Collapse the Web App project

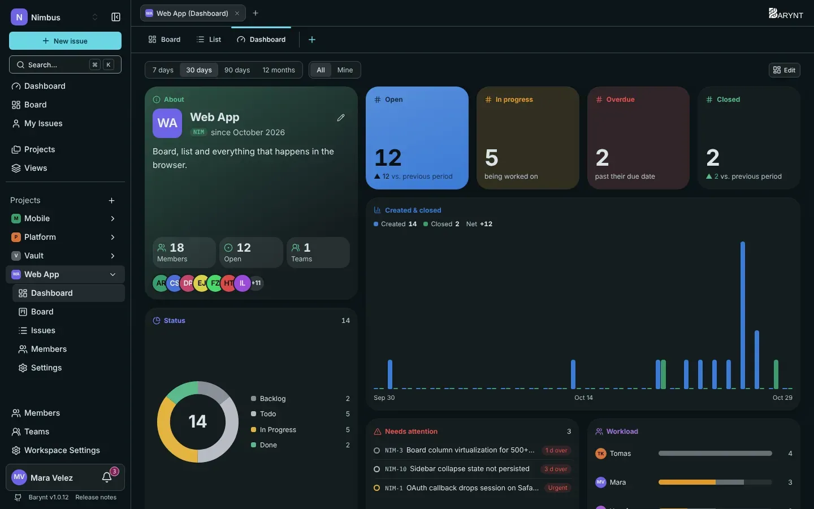(x=112, y=274)
